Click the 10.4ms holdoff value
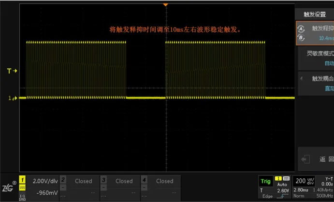 click(x=326, y=38)
